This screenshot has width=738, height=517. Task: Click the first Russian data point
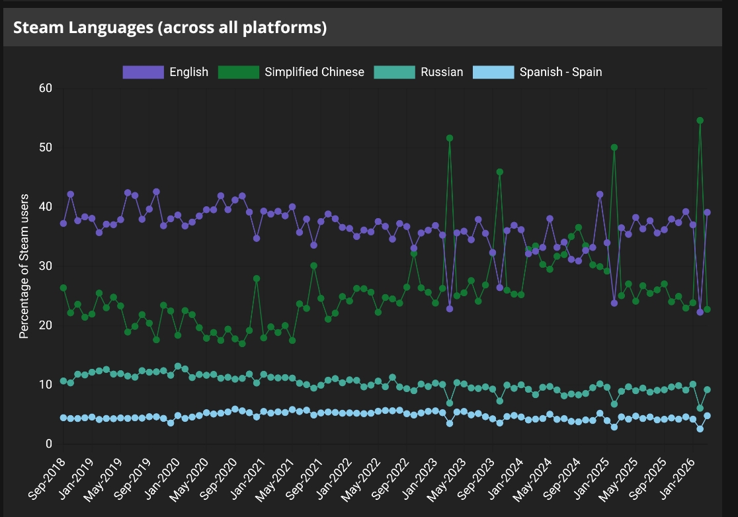63,381
